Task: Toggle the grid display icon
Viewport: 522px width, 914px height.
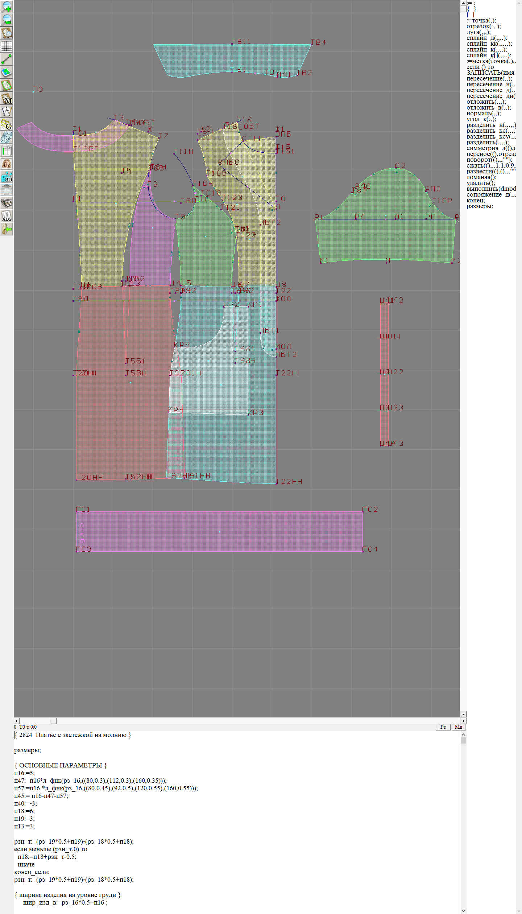Action: pos(7,46)
